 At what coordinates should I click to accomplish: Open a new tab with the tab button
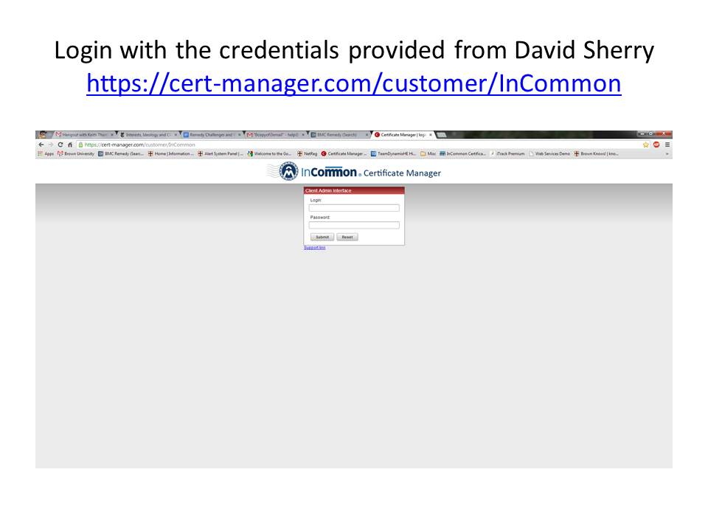pos(442,134)
